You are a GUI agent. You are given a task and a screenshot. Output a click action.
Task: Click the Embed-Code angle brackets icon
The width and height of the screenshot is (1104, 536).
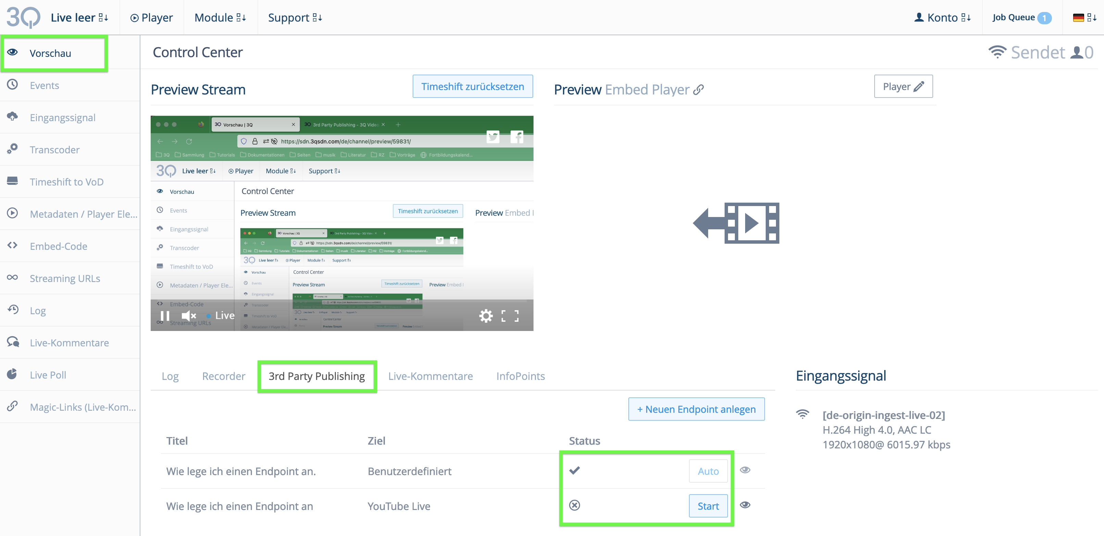(x=12, y=245)
